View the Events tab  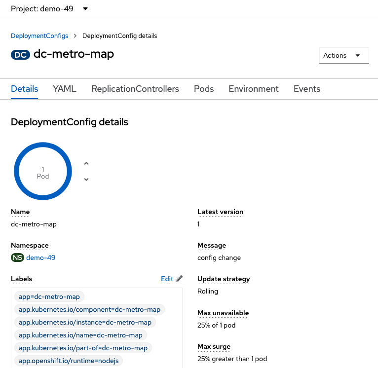tap(307, 89)
